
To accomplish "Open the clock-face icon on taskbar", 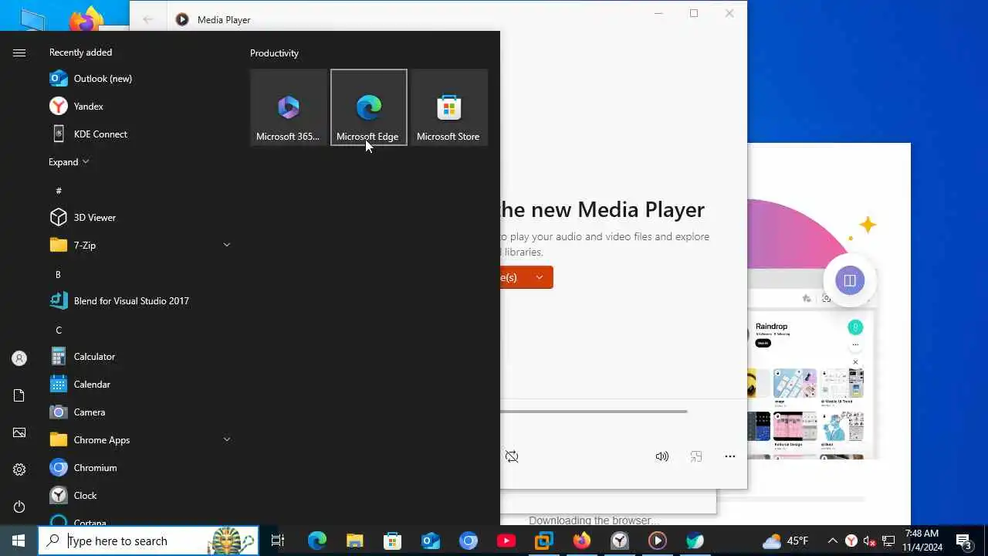I will click(x=620, y=541).
